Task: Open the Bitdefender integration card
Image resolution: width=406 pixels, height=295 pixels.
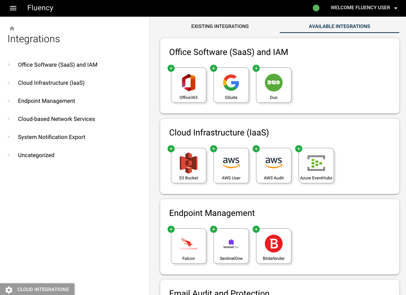Action: [x=274, y=246]
